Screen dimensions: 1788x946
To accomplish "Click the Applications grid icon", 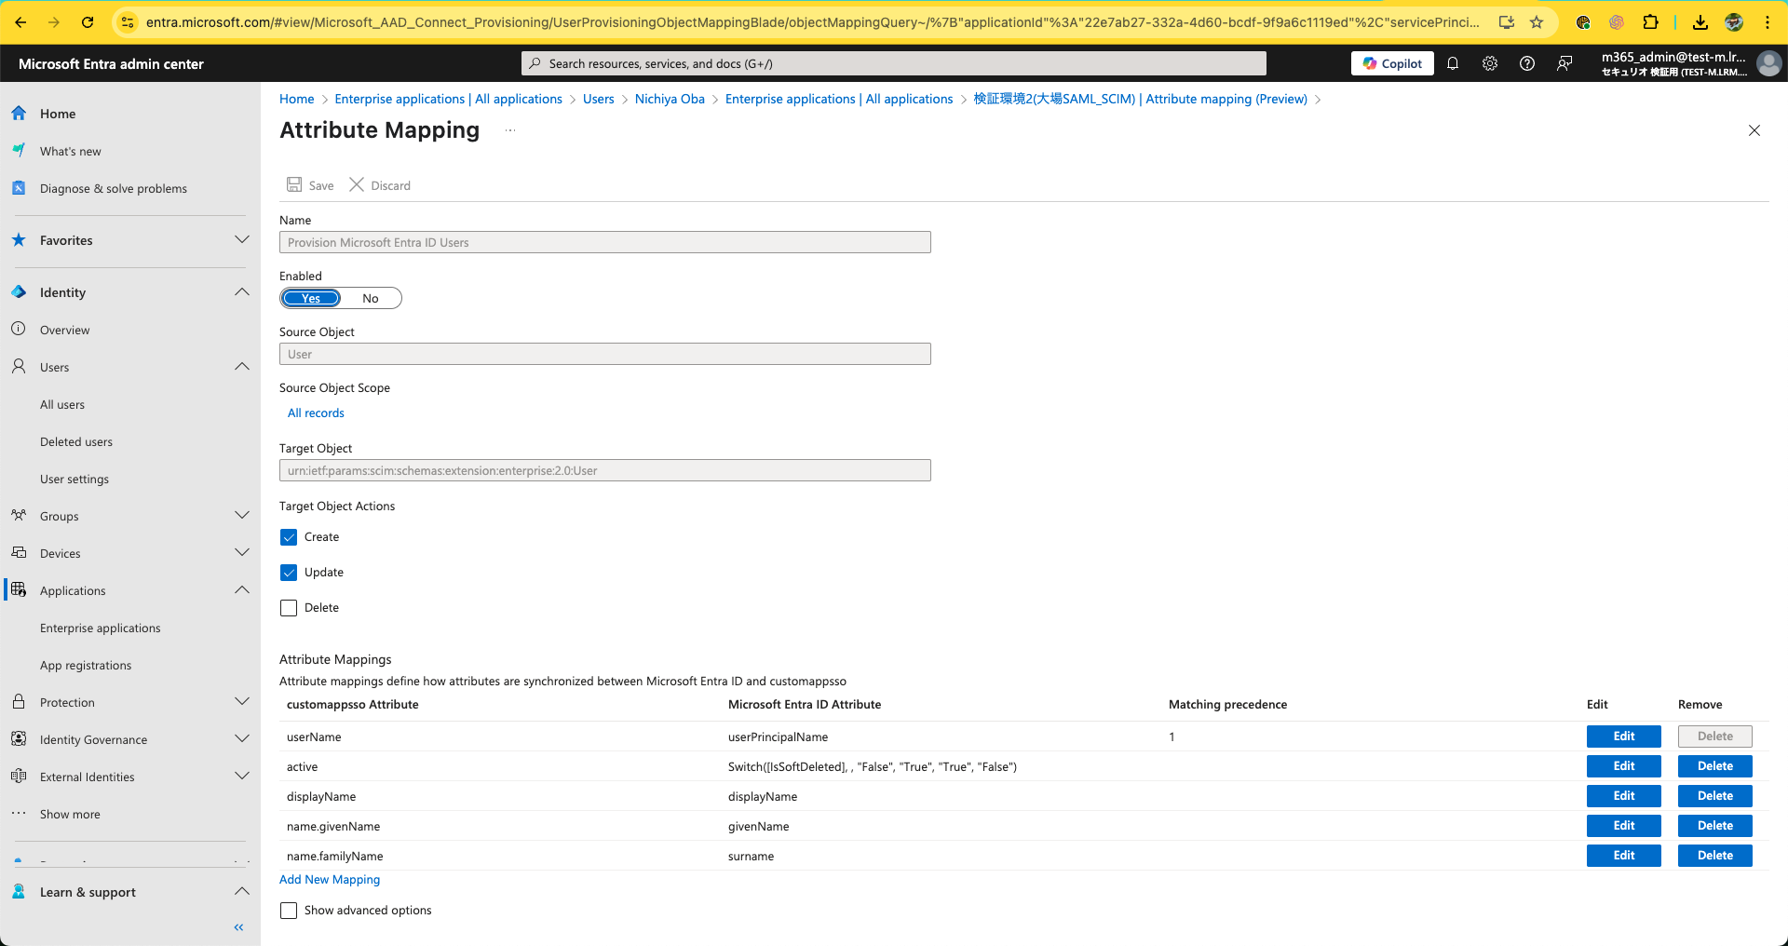I will pyautogui.click(x=19, y=589).
